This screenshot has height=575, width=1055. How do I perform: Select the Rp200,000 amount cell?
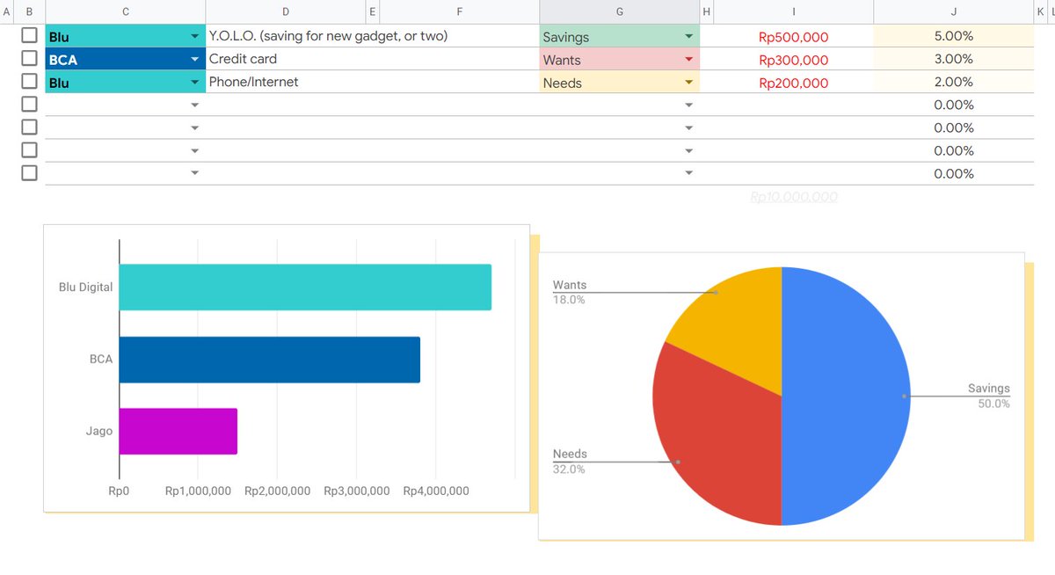[x=794, y=83]
